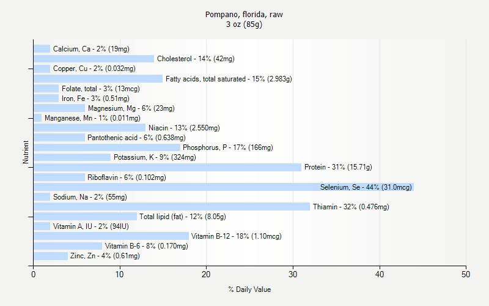Click the 'Vitamin B-12 - 18% (1.10mcg)' label
The height and width of the screenshot is (306, 489).
tap(236, 236)
